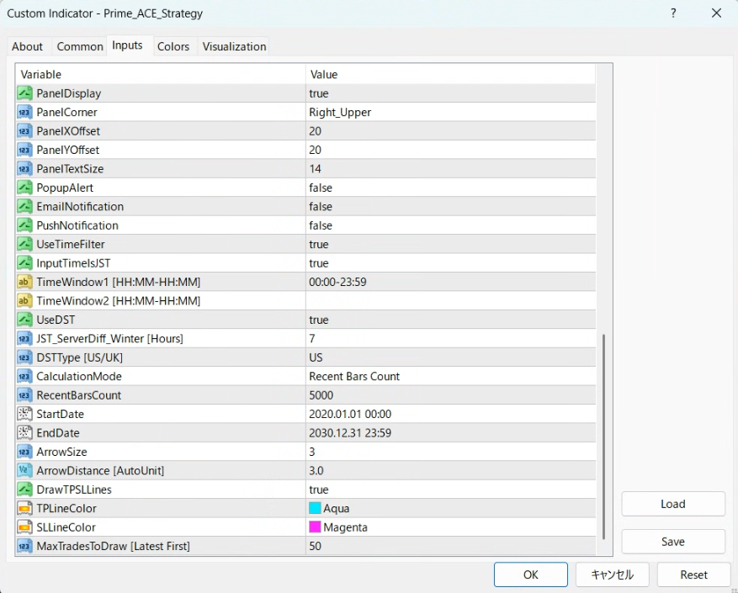
Task: Open the PanelCorner Right_Upper value dropdown
Action: (x=450, y=112)
